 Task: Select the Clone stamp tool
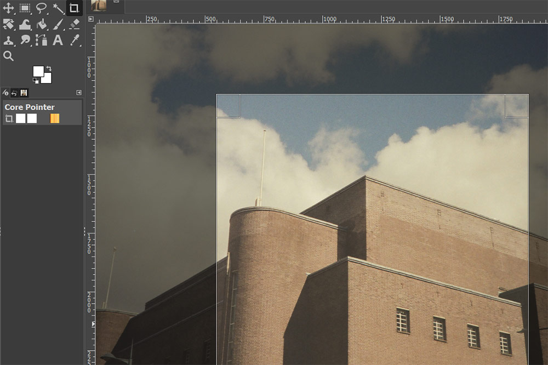click(8, 40)
